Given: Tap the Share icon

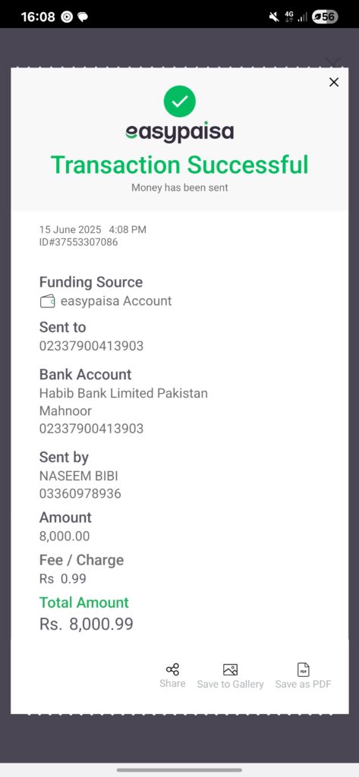Looking at the screenshot, I should (172, 669).
